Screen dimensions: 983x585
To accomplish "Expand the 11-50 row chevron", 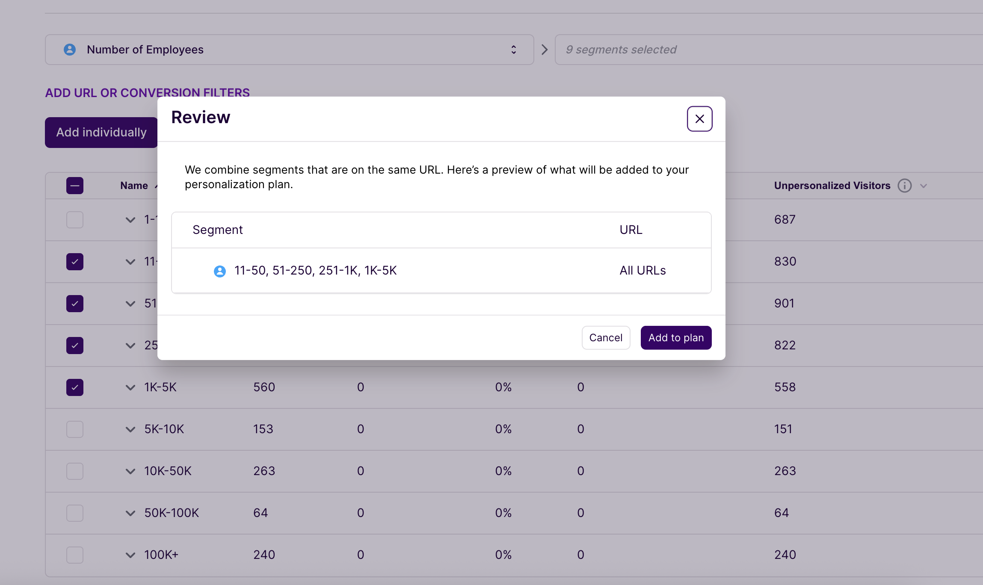I will [x=130, y=262].
